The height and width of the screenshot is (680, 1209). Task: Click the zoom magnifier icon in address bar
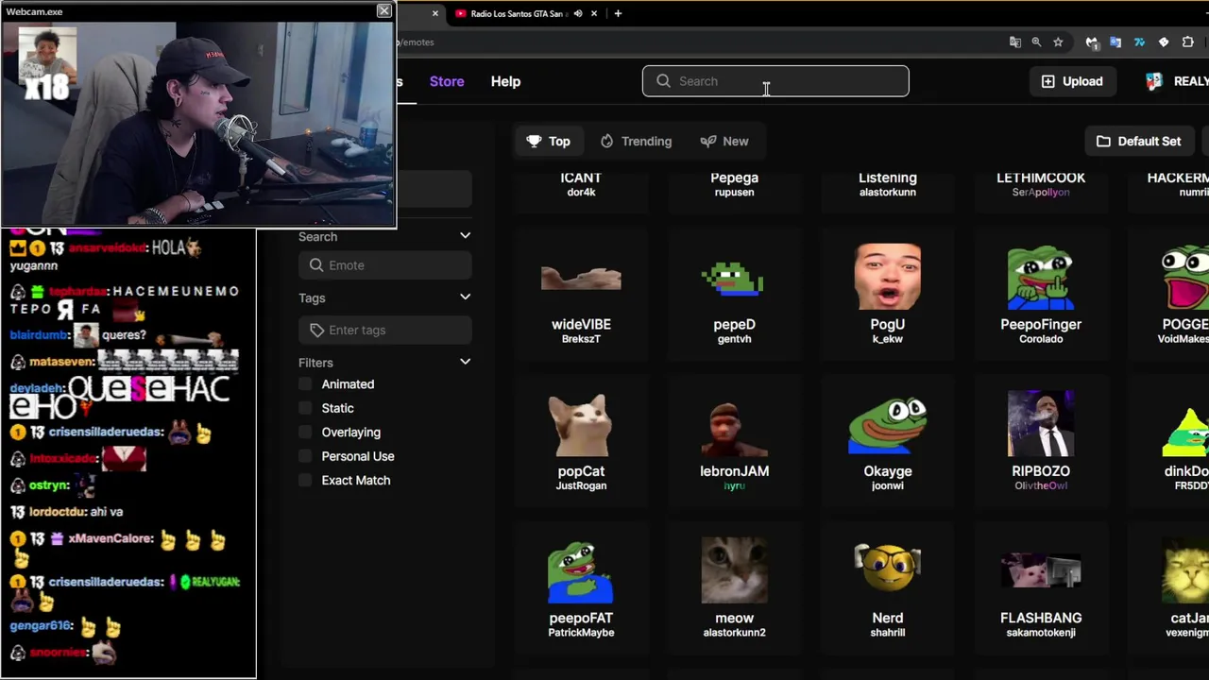pos(1036,42)
